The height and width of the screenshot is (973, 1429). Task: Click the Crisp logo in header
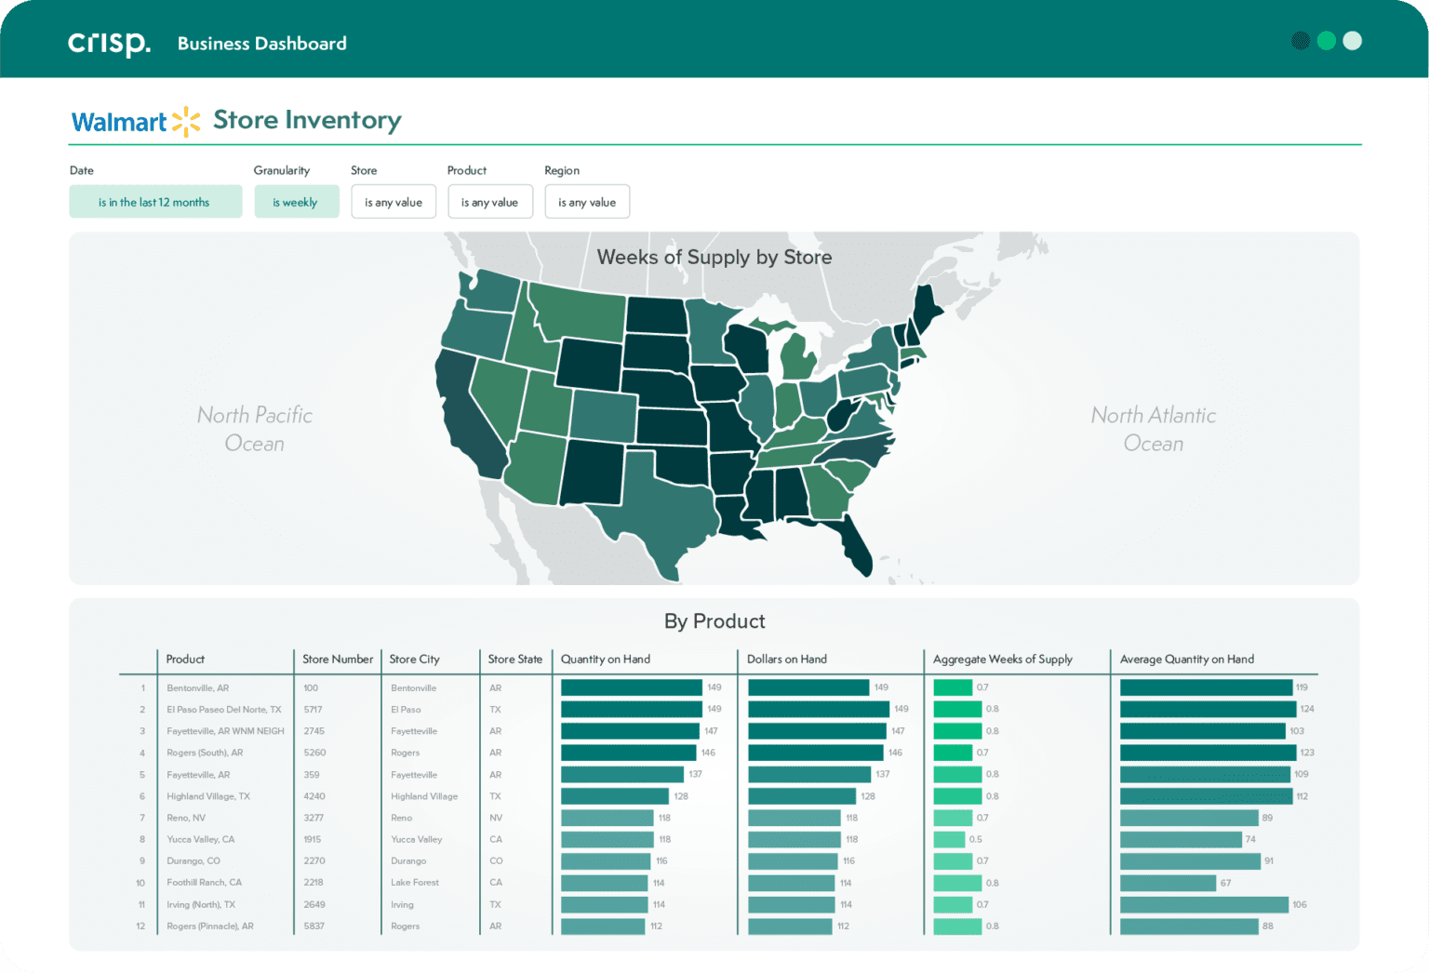click(109, 43)
